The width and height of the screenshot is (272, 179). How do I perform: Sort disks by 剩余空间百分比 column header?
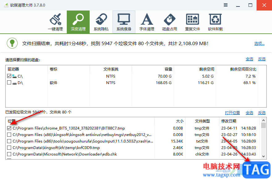[237, 69]
